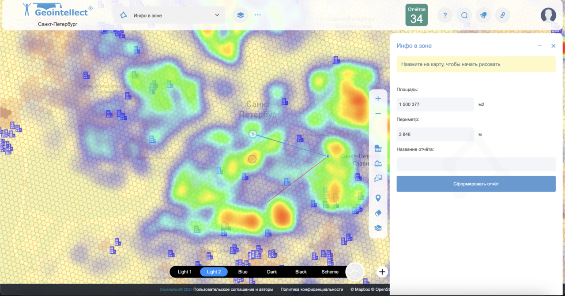Image resolution: width=565 pixels, height=296 pixels.
Task: Zoom in the map with plus button
Action: 378,99
